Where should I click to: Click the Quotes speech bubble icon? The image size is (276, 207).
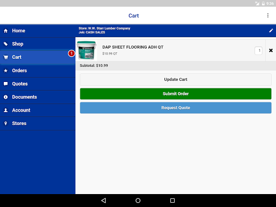(6, 84)
